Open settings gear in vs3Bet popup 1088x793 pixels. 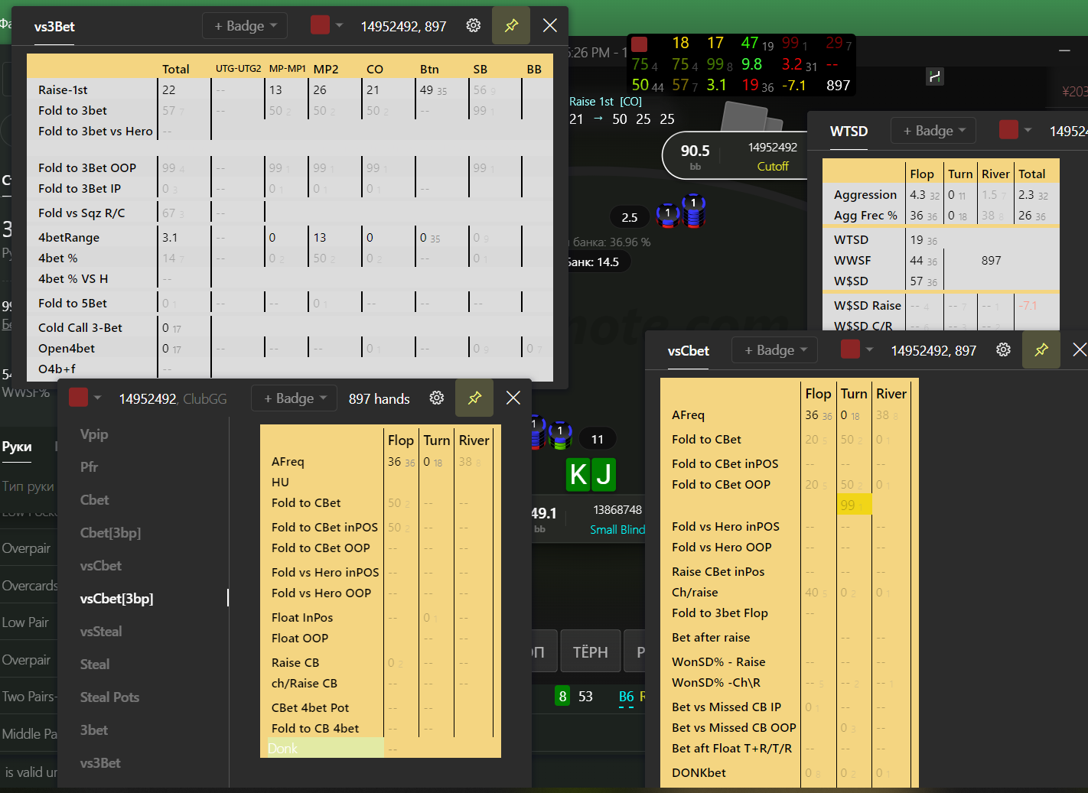click(474, 25)
